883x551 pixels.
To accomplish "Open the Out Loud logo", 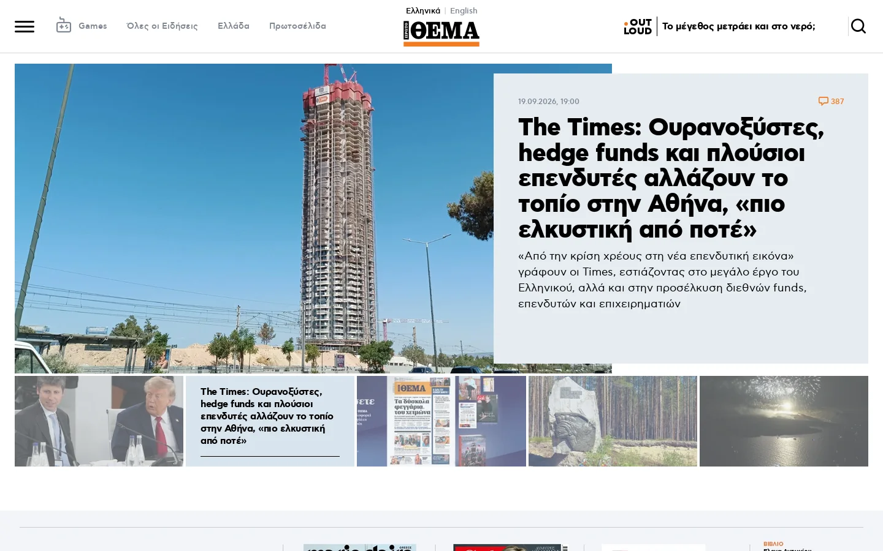I will [x=638, y=26].
